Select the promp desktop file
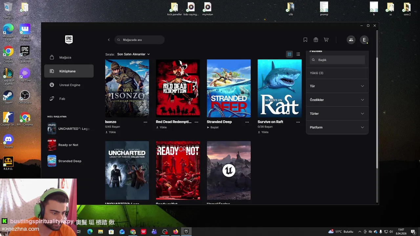 [324, 9]
